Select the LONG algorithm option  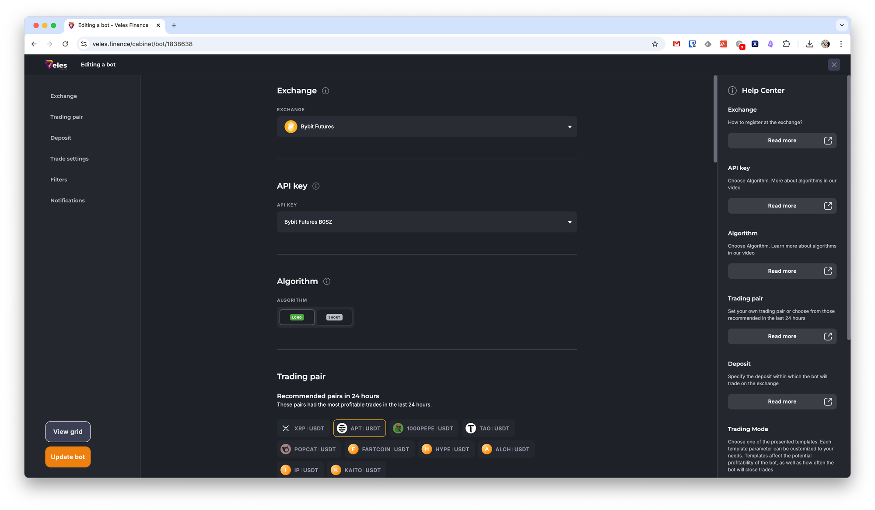pyautogui.click(x=297, y=317)
